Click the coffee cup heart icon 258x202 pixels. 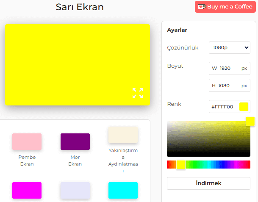point(202,7)
